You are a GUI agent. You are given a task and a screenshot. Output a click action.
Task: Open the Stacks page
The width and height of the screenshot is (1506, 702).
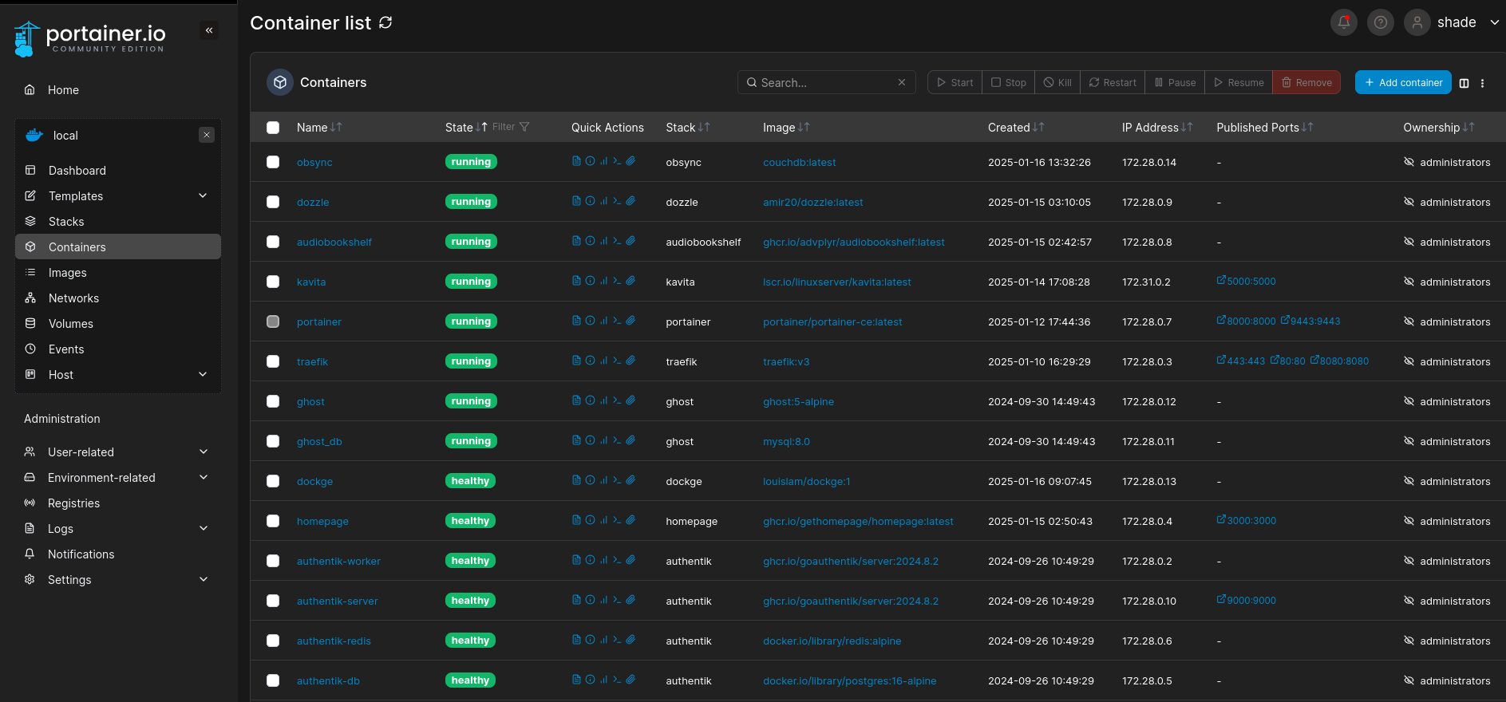click(x=118, y=221)
